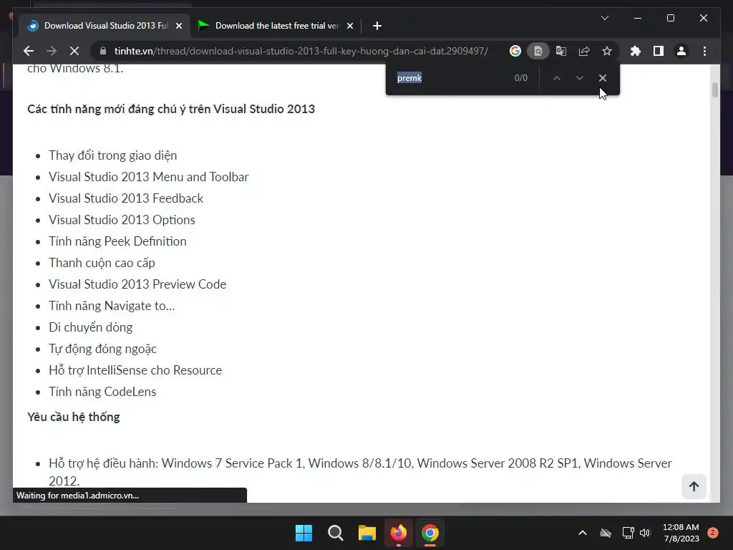Open the volume speaker tray icon
The image size is (733, 550).
(645, 533)
